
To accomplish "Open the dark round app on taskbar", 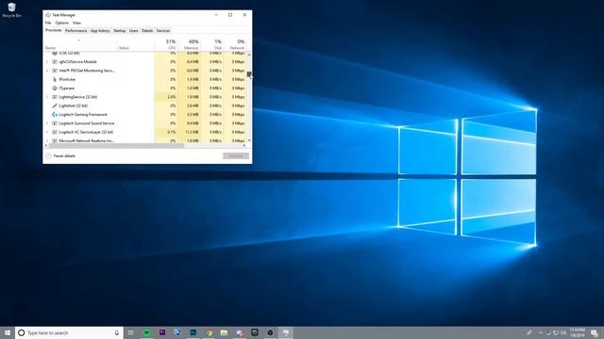I will pos(270,332).
